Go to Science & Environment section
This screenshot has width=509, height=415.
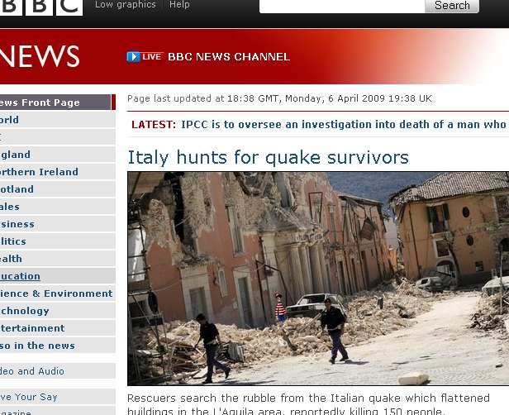58,293
